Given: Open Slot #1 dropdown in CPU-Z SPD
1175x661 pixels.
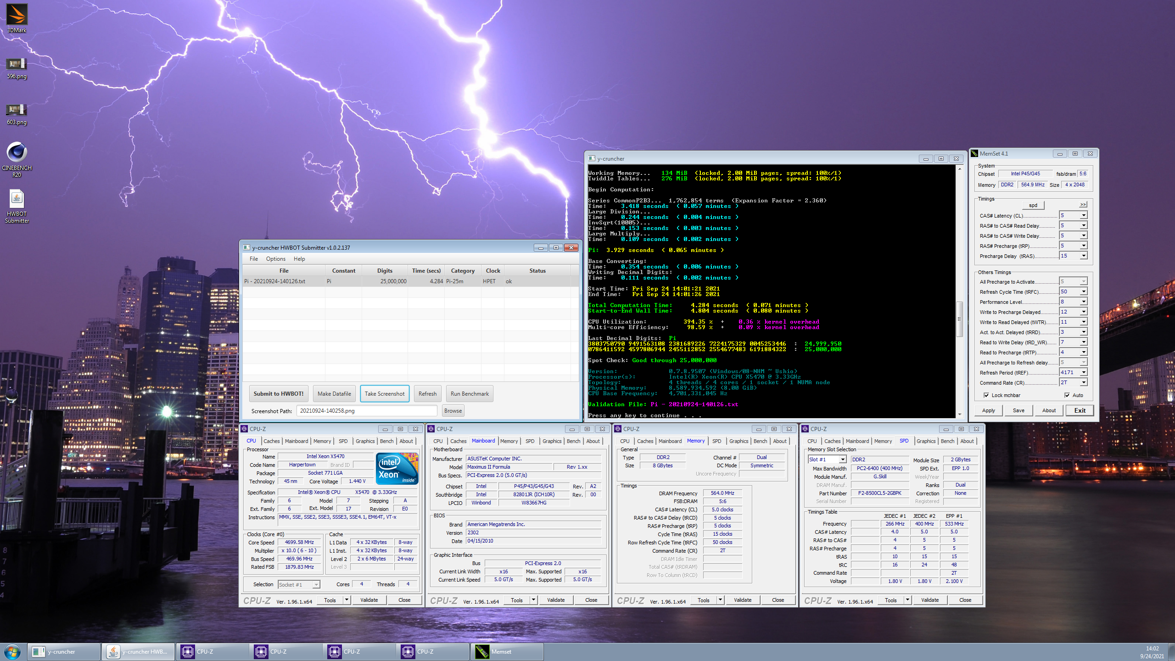Looking at the screenshot, I should pyautogui.click(x=843, y=459).
